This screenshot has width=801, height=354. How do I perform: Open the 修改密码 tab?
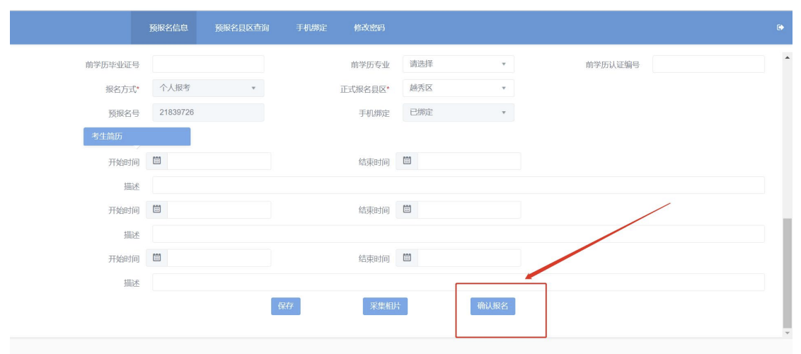(x=369, y=28)
